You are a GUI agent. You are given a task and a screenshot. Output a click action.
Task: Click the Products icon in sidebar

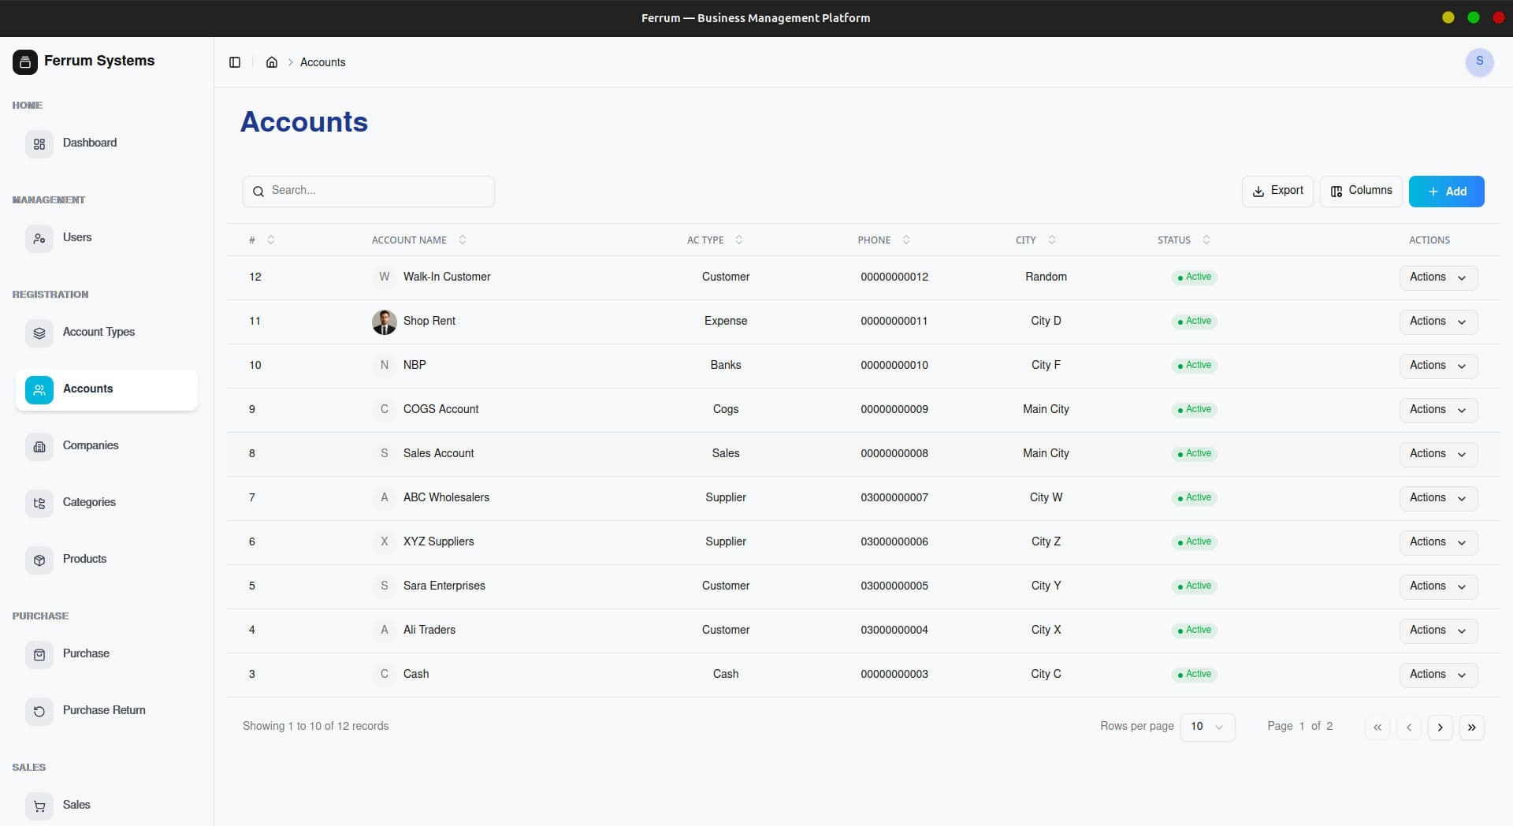[39, 560]
